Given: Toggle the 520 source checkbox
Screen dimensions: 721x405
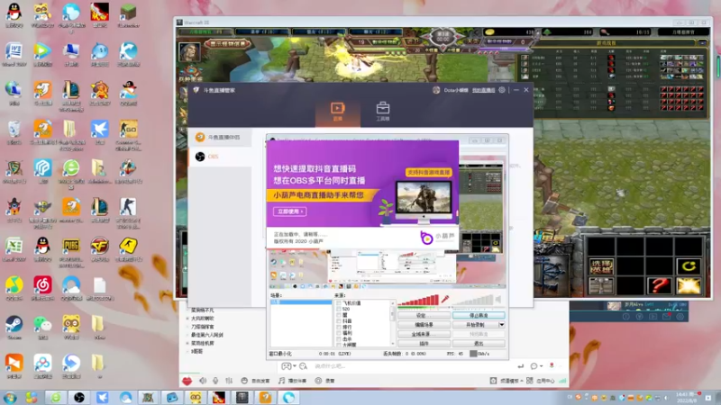Looking at the screenshot, I should pyautogui.click(x=339, y=309).
